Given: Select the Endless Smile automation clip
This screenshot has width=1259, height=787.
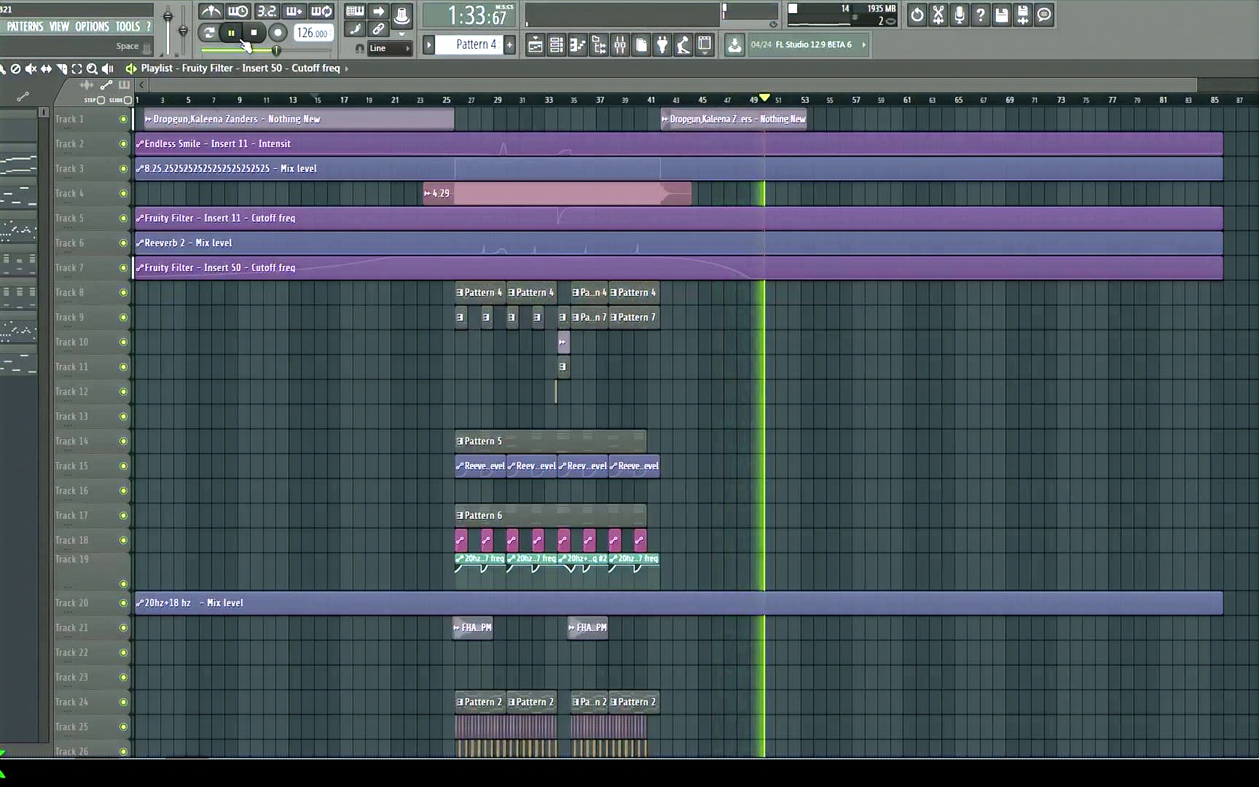Looking at the screenshot, I should [x=678, y=144].
